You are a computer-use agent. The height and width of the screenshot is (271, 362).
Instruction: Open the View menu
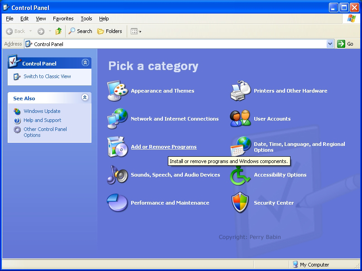(41, 19)
